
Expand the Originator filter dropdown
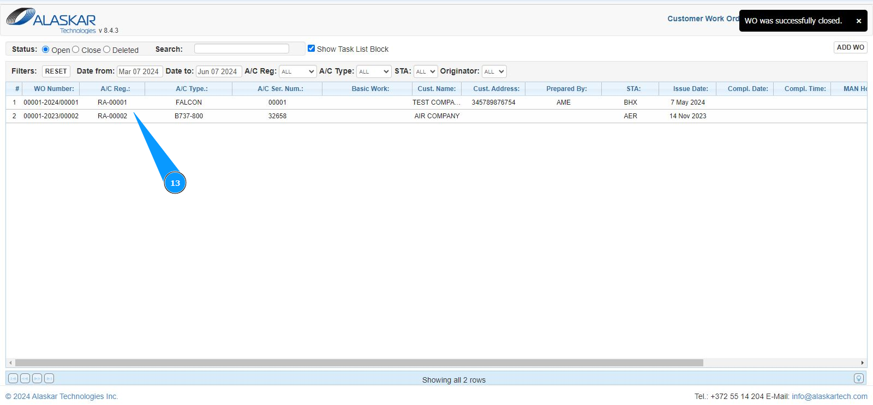(x=494, y=71)
